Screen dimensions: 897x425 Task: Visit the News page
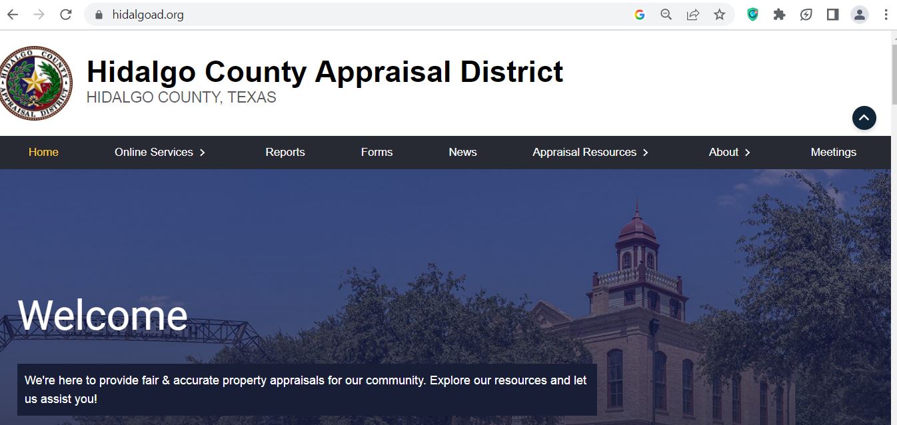click(462, 152)
